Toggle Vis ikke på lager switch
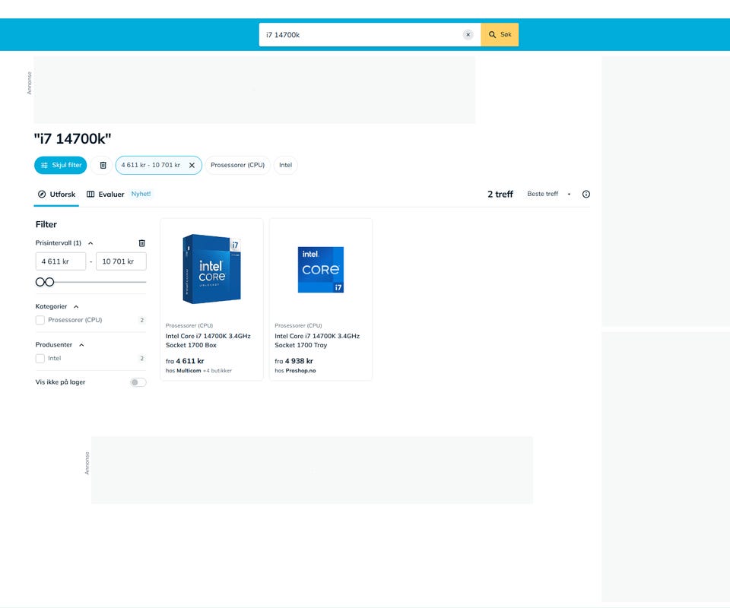 pos(138,382)
